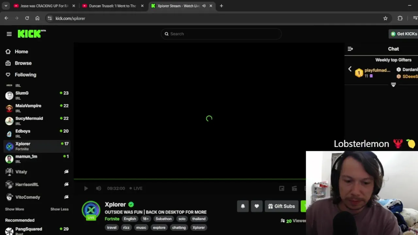The width and height of the screenshot is (418, 235).
Task: Select the thailand tag
Action: pos(199,219)
